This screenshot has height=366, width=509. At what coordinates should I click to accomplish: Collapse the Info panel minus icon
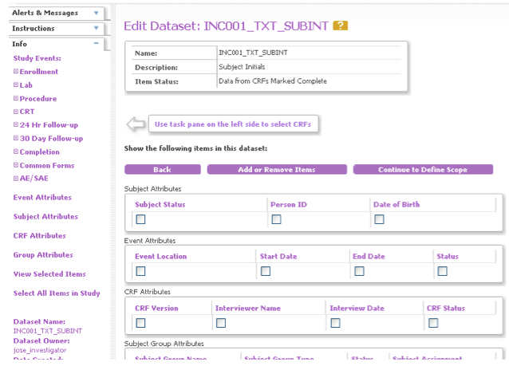point(96,44)
